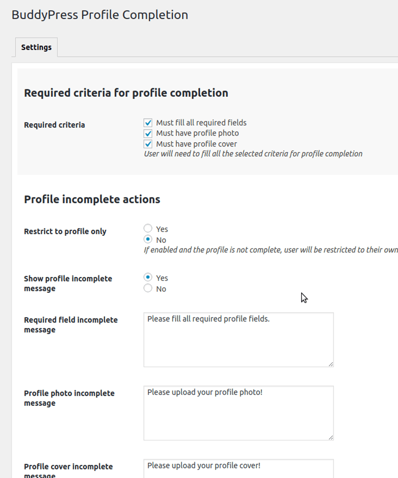The width and height of the screenshot is (398, 478).
Task: Click the 'Profile incomplete actions' section heading
Action: click(x=92, y=199)
